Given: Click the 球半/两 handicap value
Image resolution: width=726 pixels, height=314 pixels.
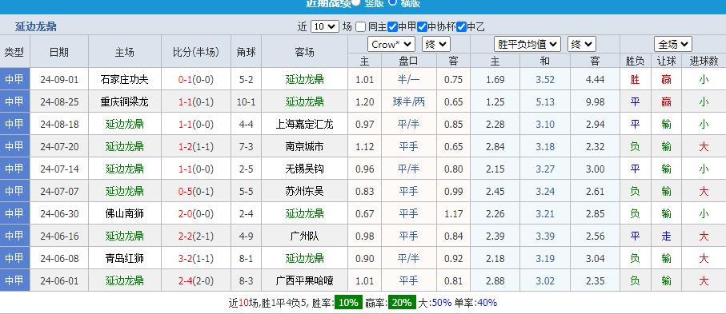Looking at the screenshot, I should click(x=408, y=101).
